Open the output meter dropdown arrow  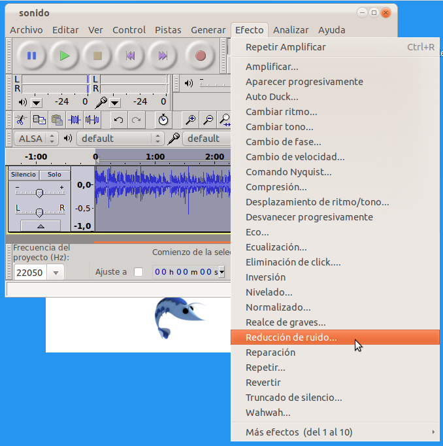click(37, 103)
